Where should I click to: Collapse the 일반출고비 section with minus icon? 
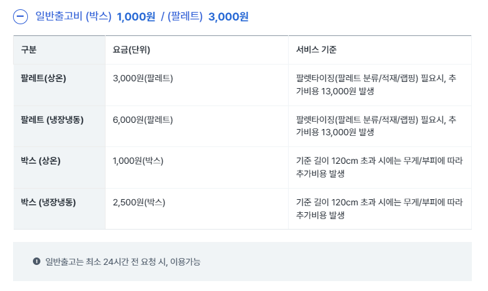[x=20, y=17]
